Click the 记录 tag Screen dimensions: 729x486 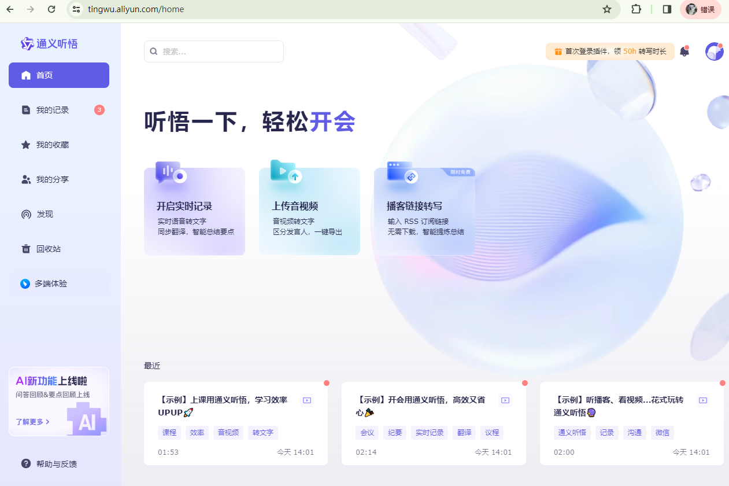click(x=607, y=432)
